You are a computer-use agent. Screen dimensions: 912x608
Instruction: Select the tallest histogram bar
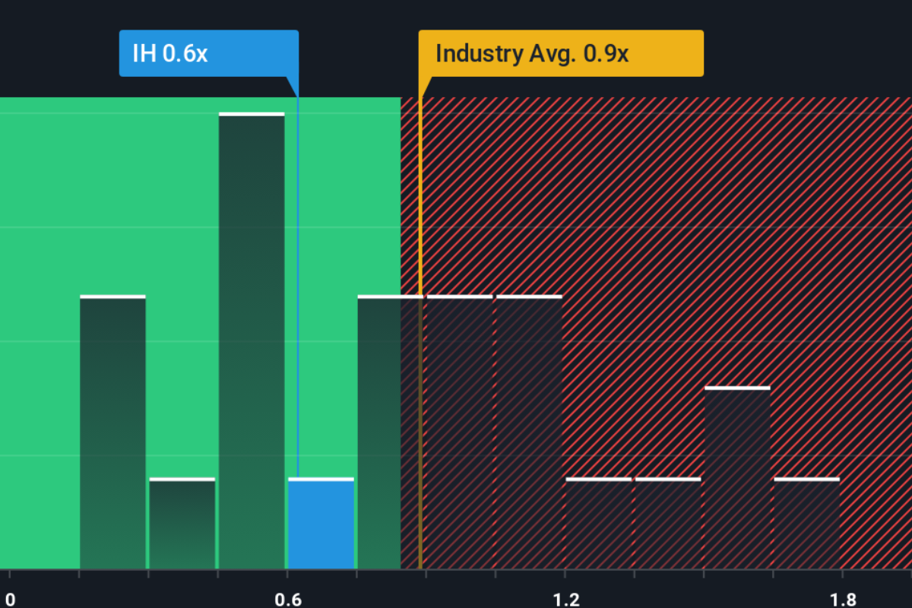[x=252, y=342]
